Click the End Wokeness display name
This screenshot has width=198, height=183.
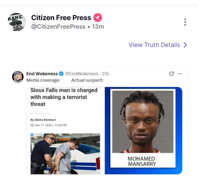[x=42, y=74]
